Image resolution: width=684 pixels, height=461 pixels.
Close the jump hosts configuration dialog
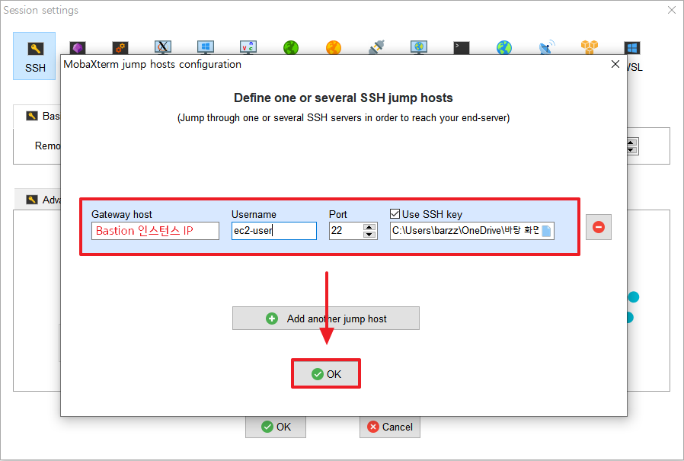tap(615, 64)
